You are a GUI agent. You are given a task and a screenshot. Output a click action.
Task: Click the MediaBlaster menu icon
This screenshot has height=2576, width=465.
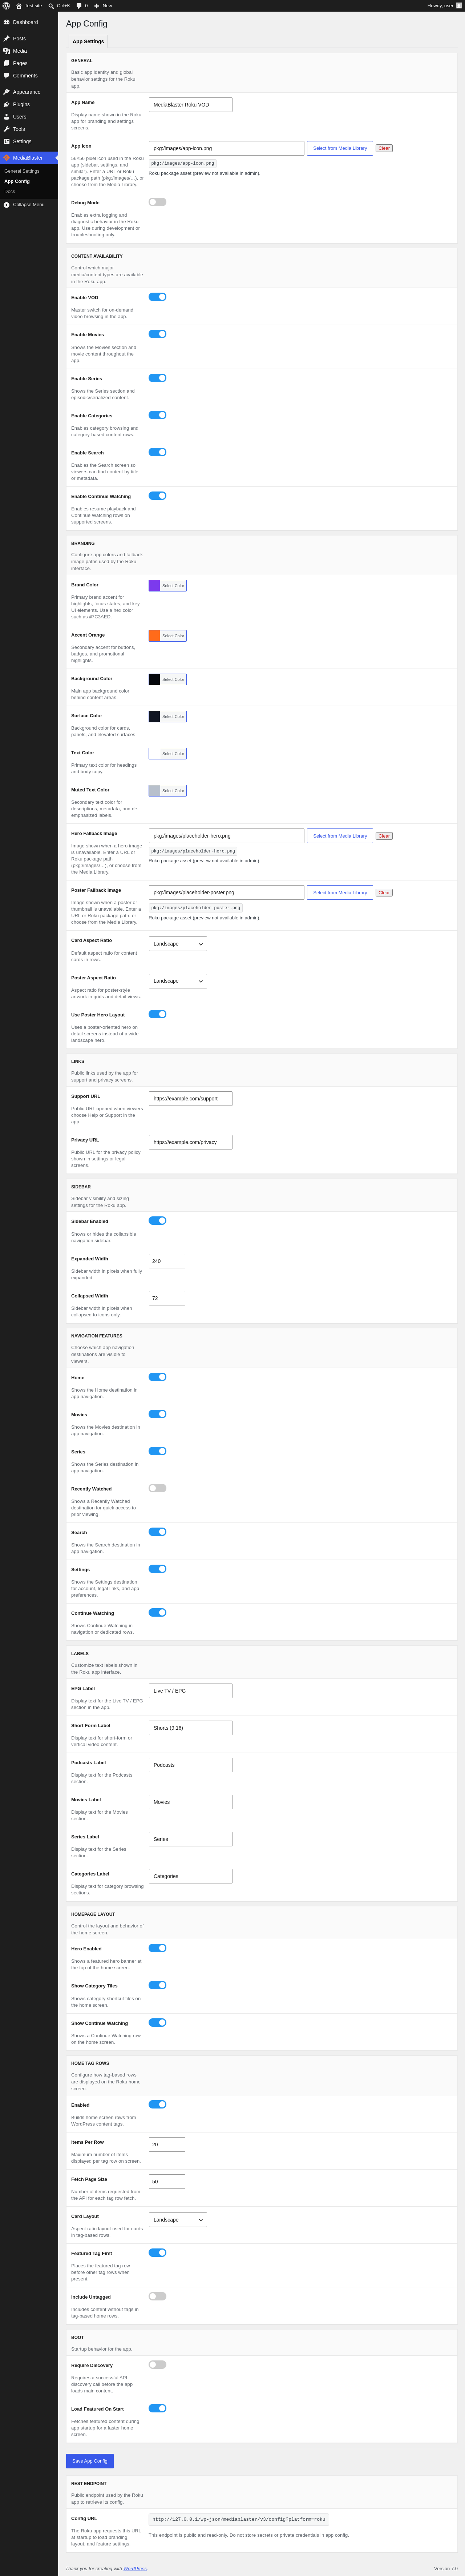pos(7,158)
